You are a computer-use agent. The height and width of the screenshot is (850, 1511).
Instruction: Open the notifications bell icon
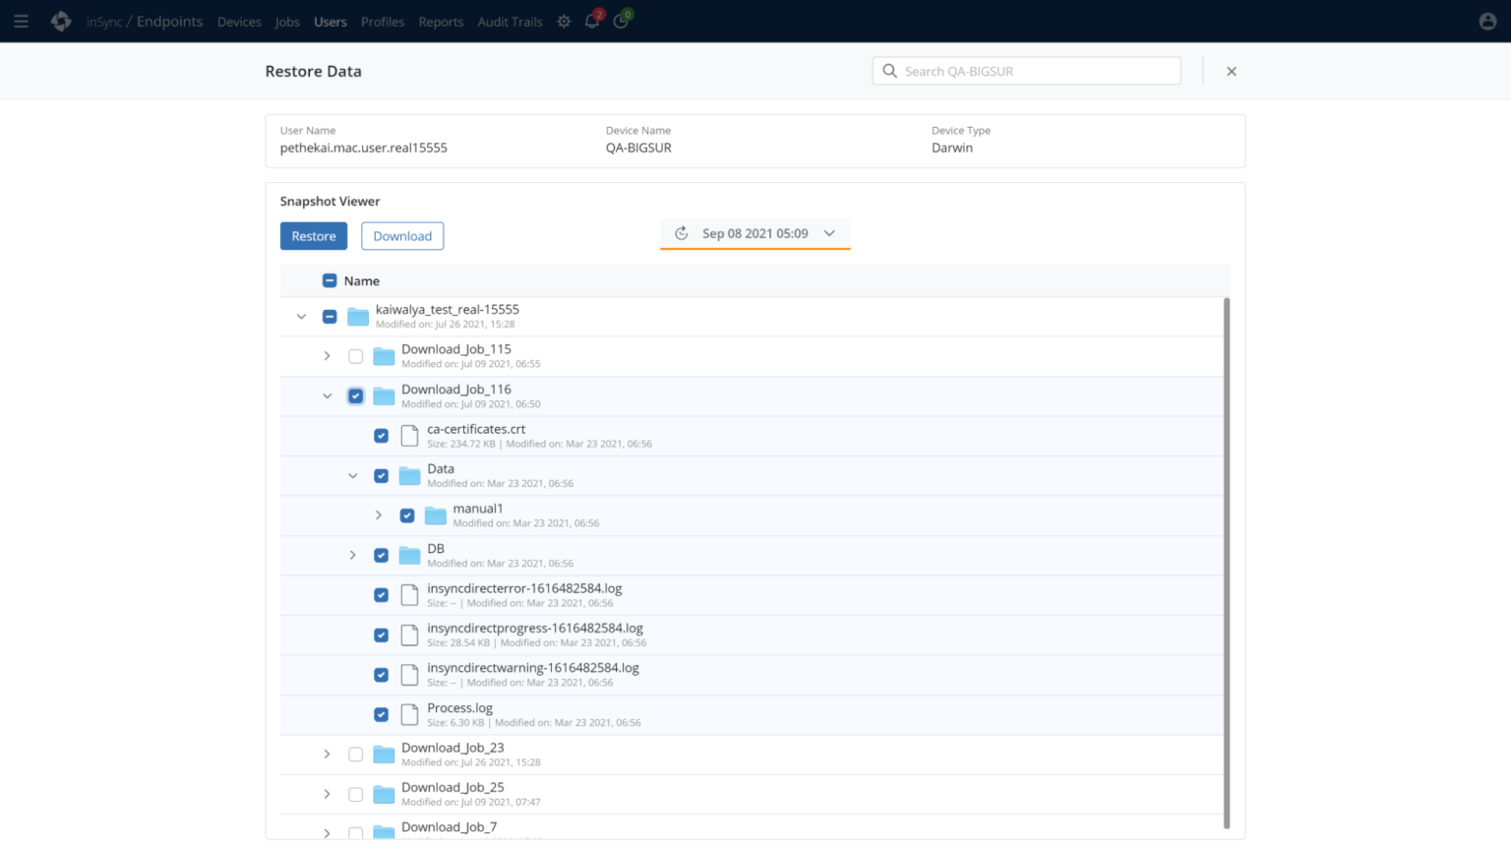pos(592,22)
